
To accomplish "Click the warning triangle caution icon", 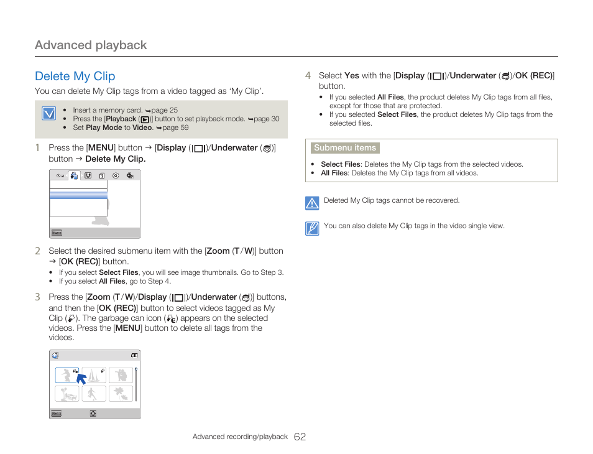I will pos(312,203).
